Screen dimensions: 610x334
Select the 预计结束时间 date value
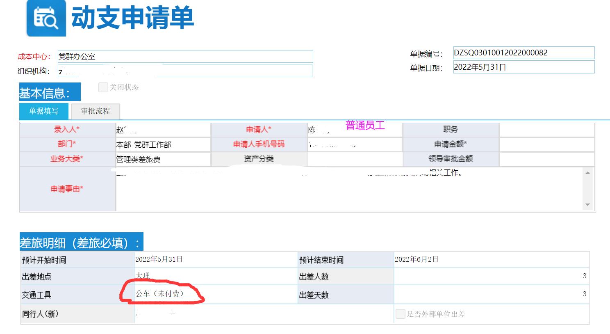pos(491,259)
